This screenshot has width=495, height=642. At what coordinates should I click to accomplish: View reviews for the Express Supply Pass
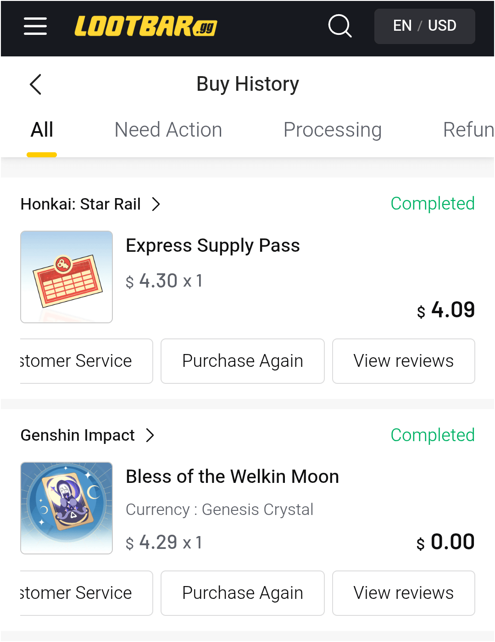(x=403, y=361)
